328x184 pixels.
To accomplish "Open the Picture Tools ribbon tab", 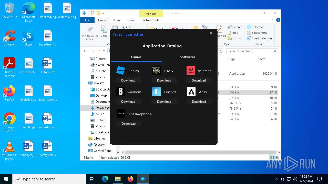I will pos(151,20).
